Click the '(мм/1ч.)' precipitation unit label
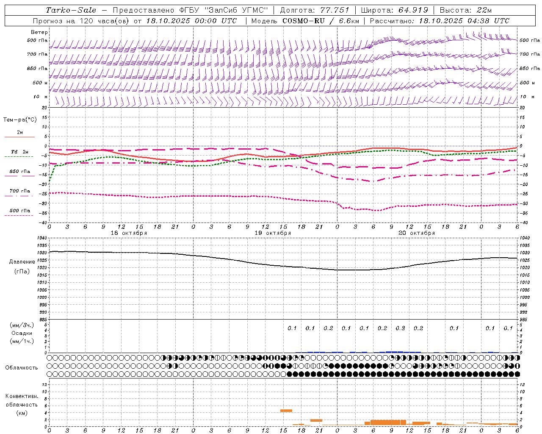The height and width of the screenshot is (434, 542). (22, 341)
